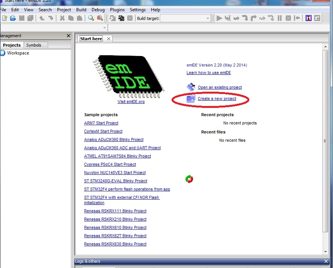333x268 pixels.
Task: Close the Logs & others panel
Action: 326,261
